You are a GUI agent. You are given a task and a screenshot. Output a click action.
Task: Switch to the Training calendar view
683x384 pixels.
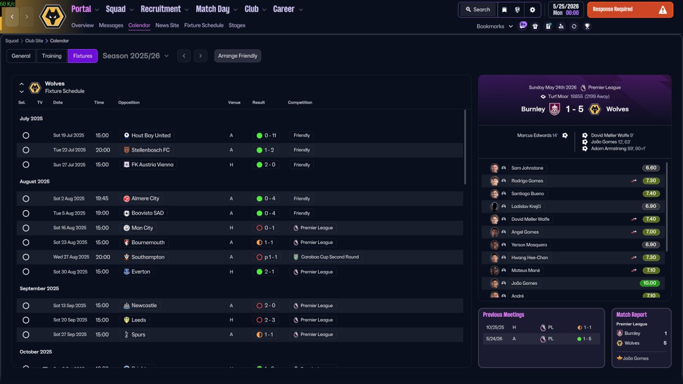click(52, 56)
